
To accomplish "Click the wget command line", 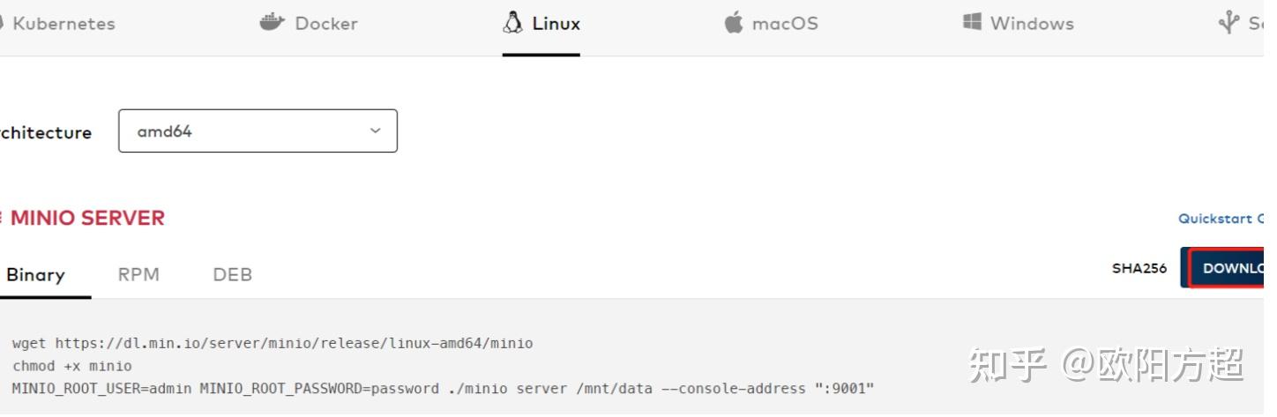I will click(x=273, y=343).
